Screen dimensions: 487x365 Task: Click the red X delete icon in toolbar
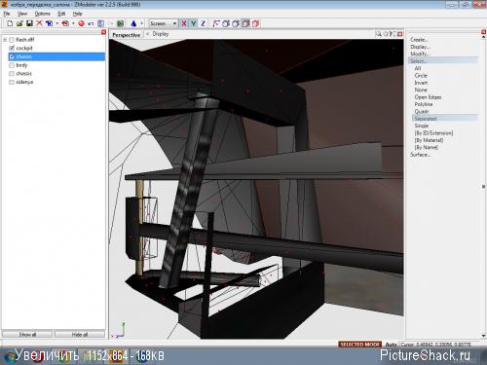tap(39, 23)
